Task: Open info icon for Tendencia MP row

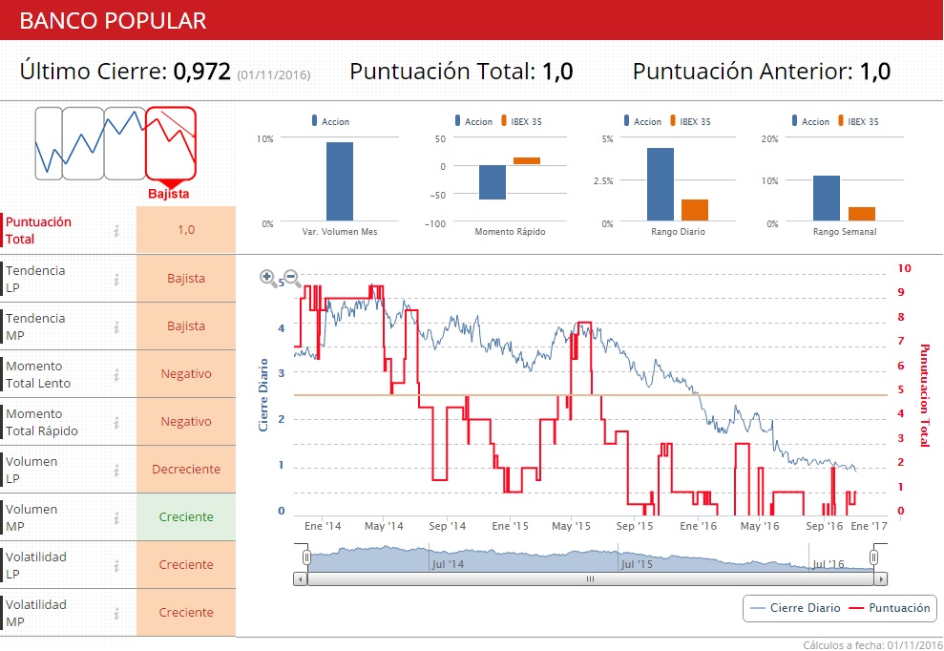Action: (116, 326)
